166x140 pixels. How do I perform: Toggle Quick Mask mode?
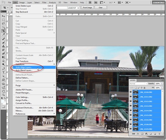pyautogui.click(x=4, y=107)
